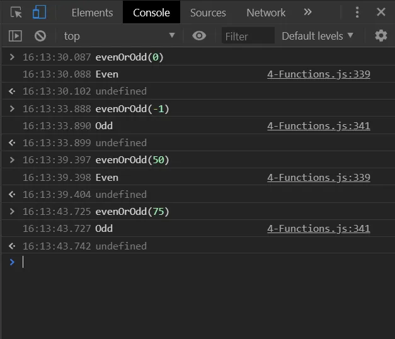Image resolution: width=395 pixels, height=339 pixels.
Task: Select the Console tab
Action: pyautogui.click(x=151, y=13)
